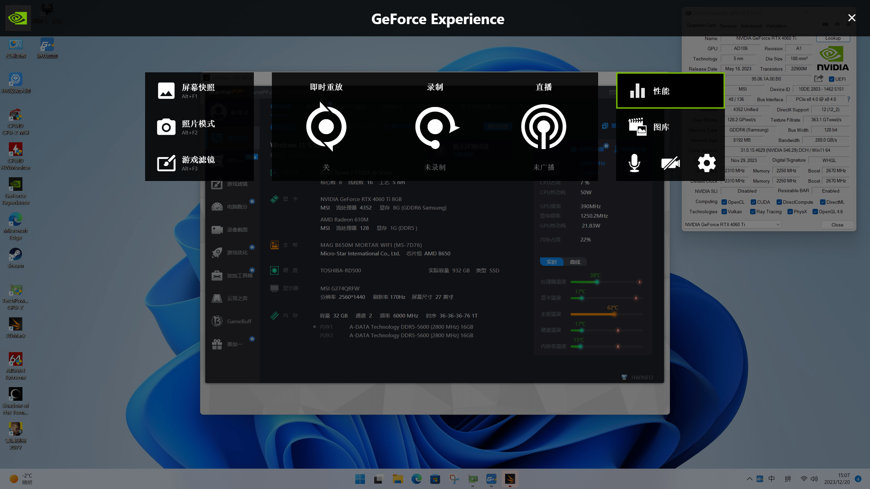Toggle the camera off icon
Viewport: 870px width, 489px height.
671,163
